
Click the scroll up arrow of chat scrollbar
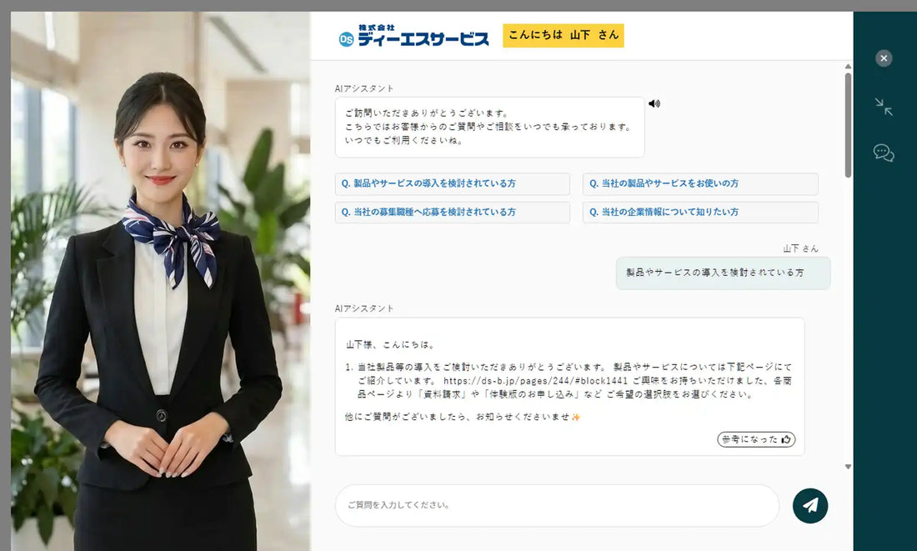tap(848, 67)
